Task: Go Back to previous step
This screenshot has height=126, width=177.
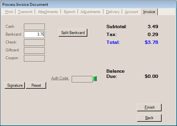Action: [149, 118]
